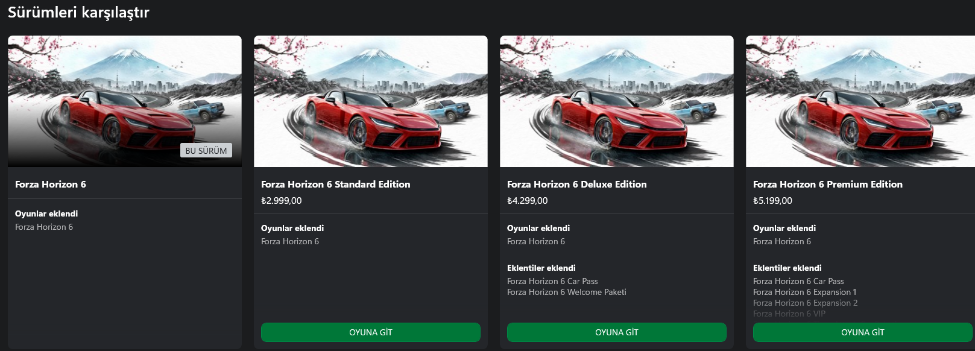Click the ₺2.999,00 price
The width and height of the screenshot is (975, 351).
[x=282, y=201]
